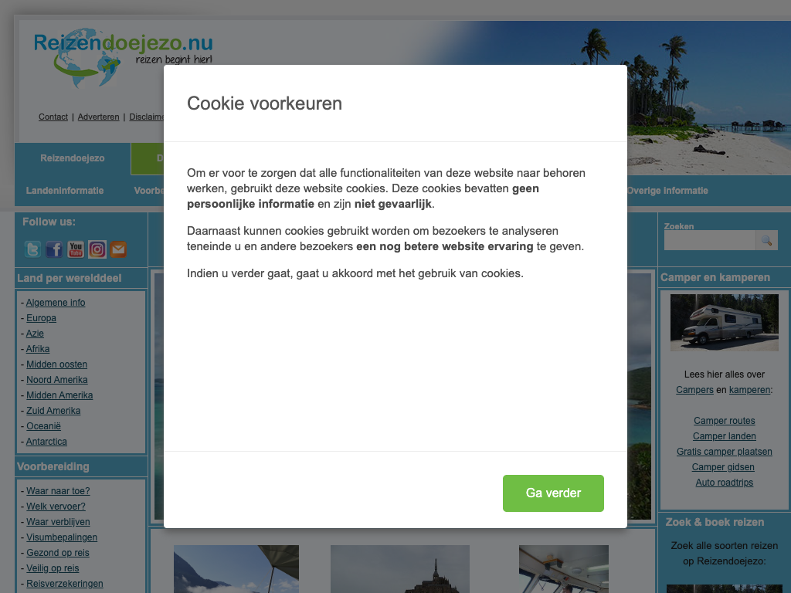Open the Campers link

coord(694,390)
